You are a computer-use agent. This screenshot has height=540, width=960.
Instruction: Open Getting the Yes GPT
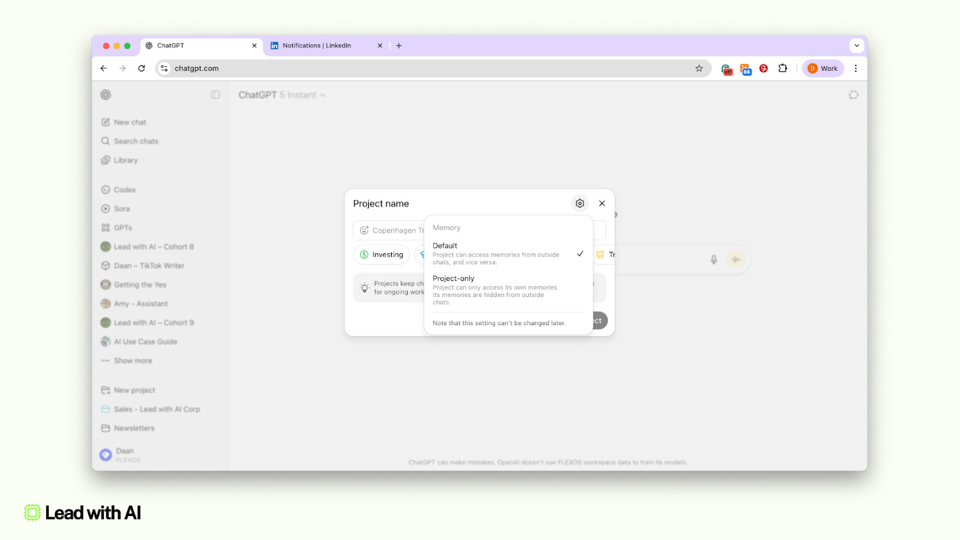(134, 285)
